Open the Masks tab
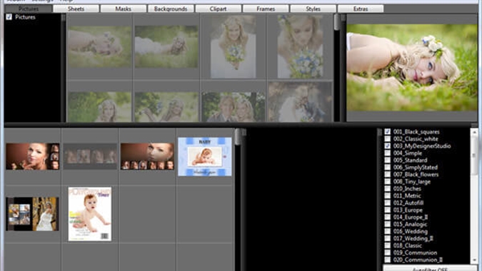This screenshot has height=271, width=482. [124, 9]
